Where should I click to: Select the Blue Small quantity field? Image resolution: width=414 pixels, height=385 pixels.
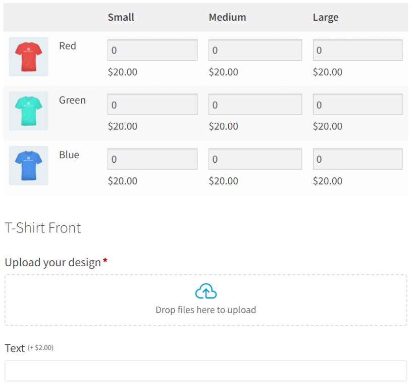[x=152, y=159]
